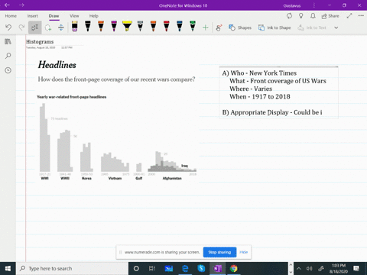Open Cortana from the taskbar
The width and height of the screenshot is (367, 275).
(x=136, y=268)
